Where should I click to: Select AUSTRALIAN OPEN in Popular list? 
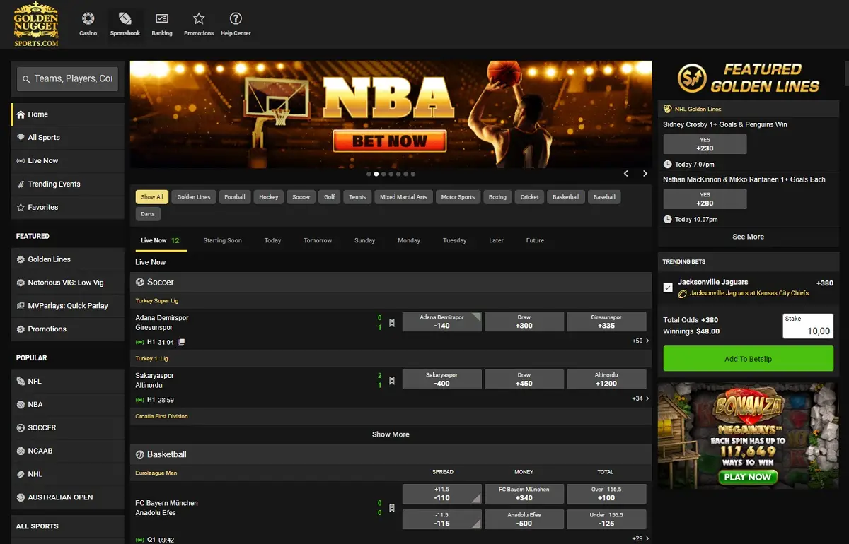click(68, 497)
